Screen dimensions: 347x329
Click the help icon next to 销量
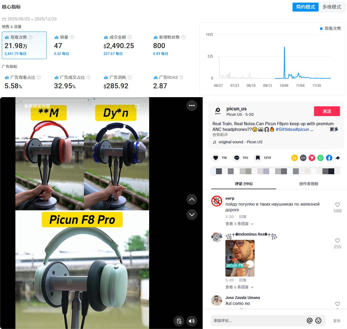coord(72,37)
